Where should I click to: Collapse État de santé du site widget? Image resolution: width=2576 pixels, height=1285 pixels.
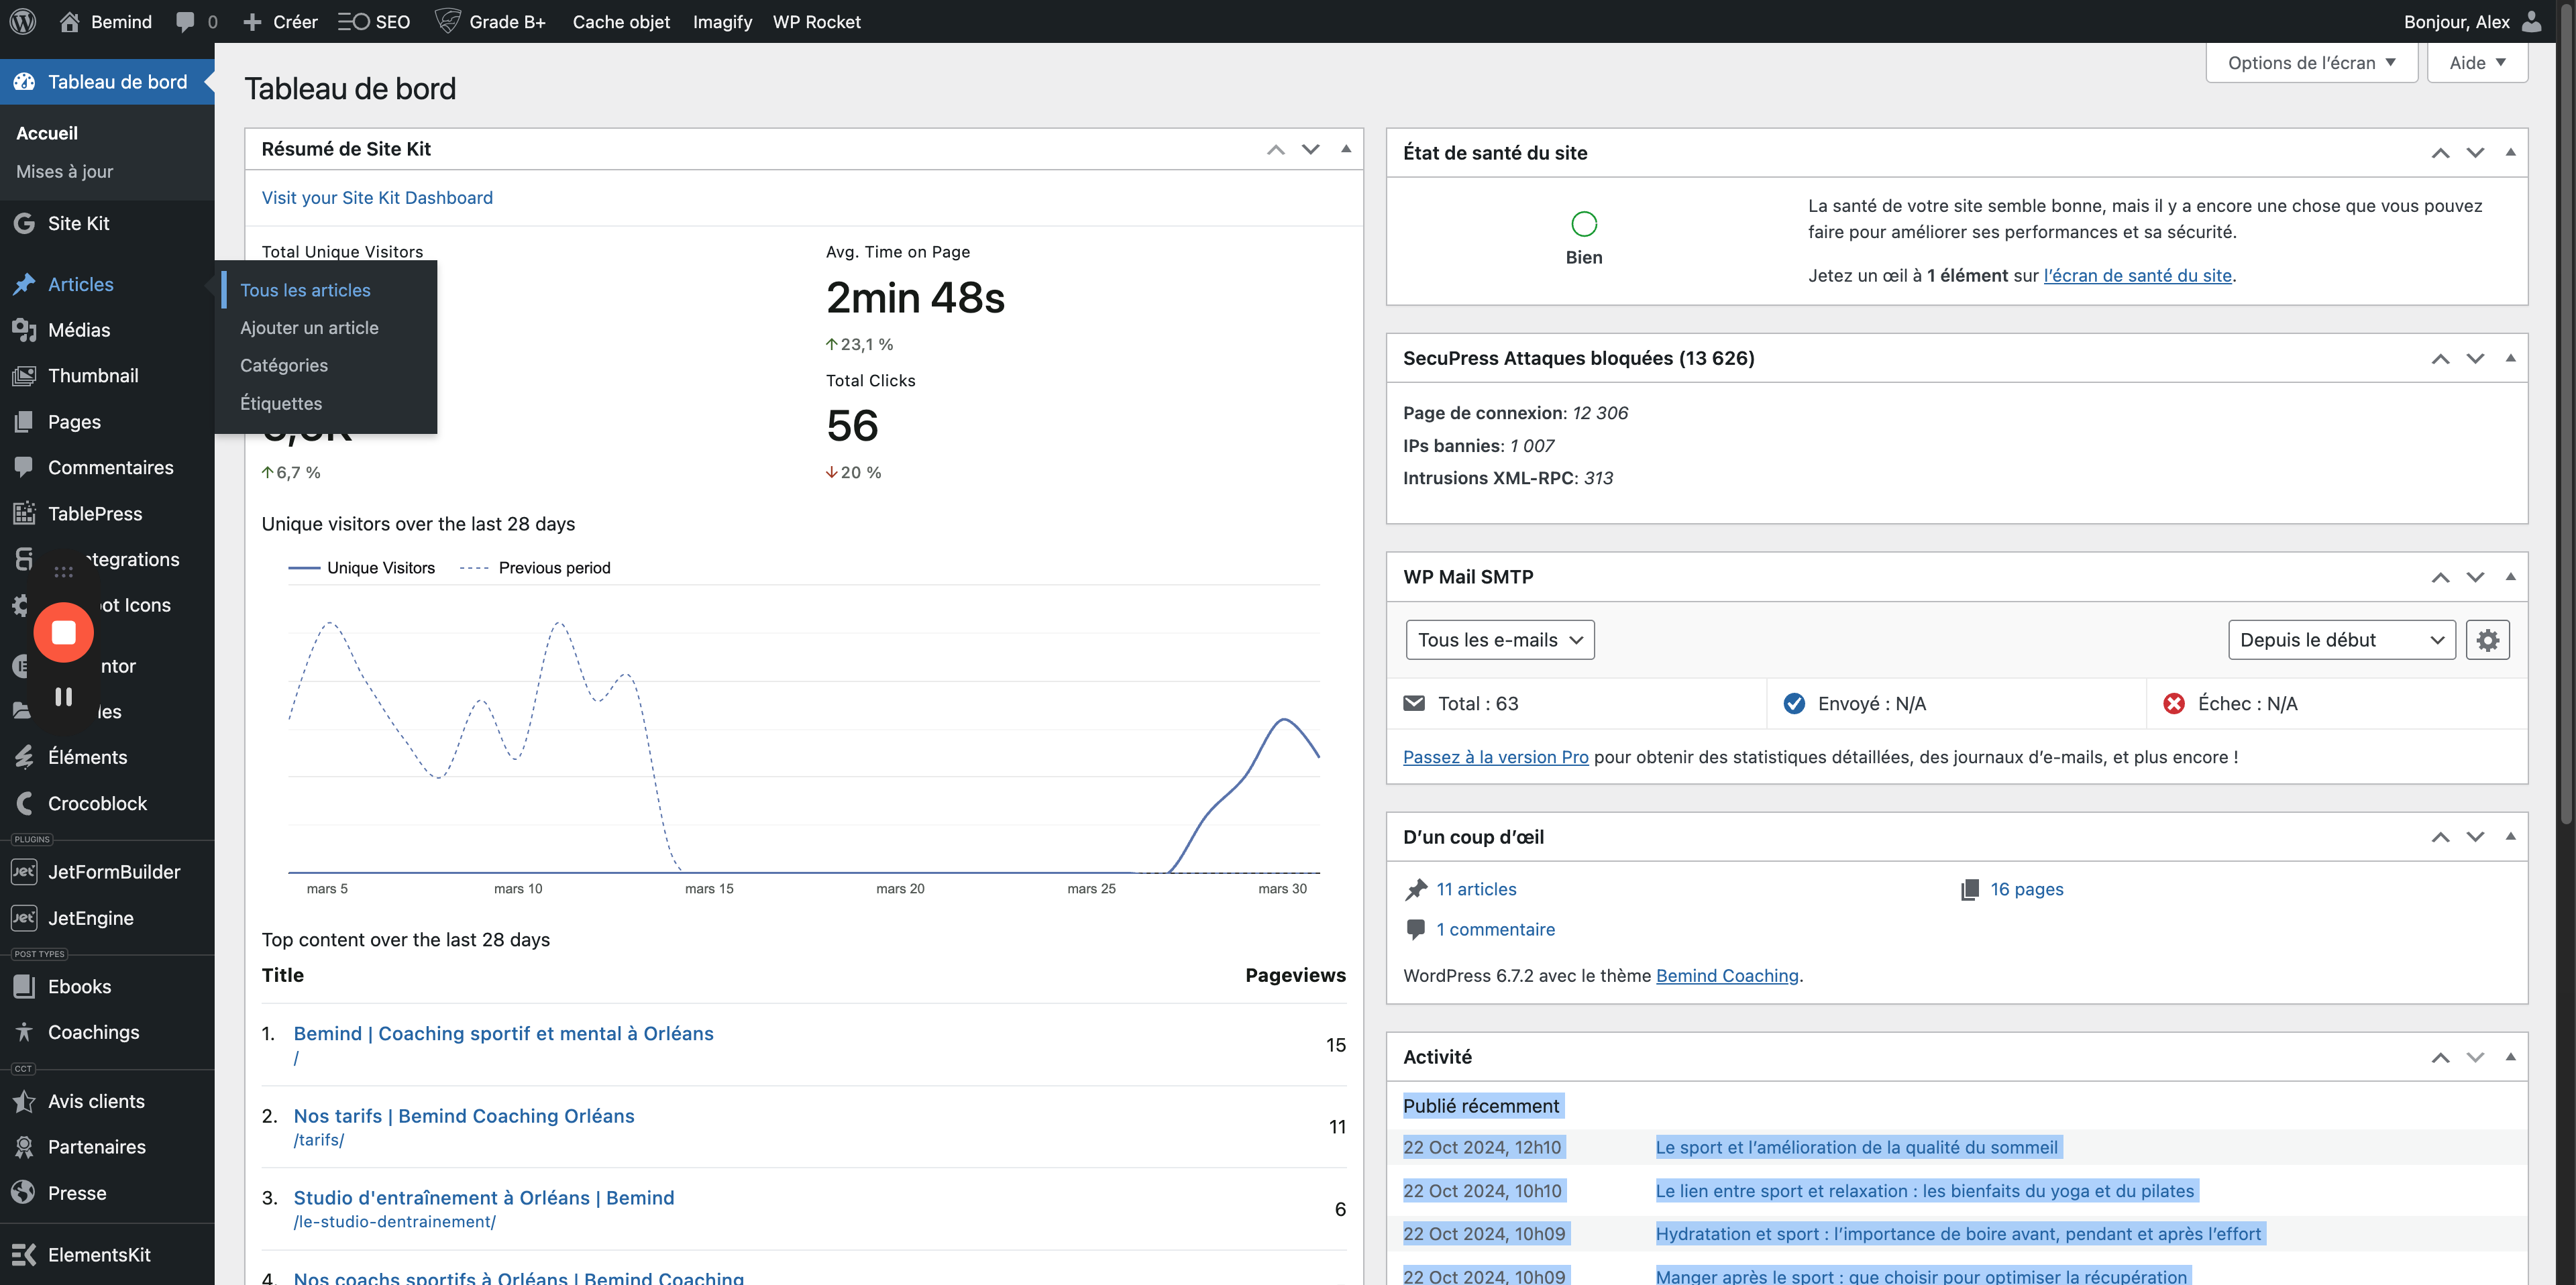pyautogui.click(x=2510, y=153)
